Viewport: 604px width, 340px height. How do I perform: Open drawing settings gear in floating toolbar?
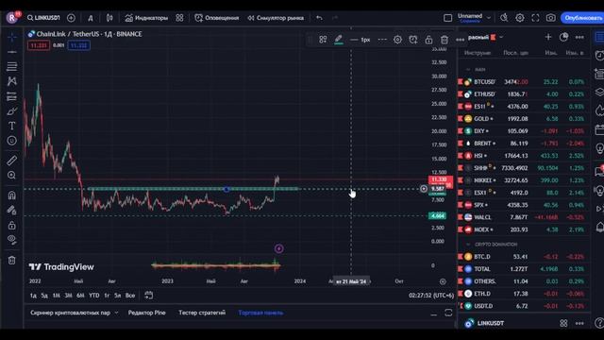click(x=397, y=40)
